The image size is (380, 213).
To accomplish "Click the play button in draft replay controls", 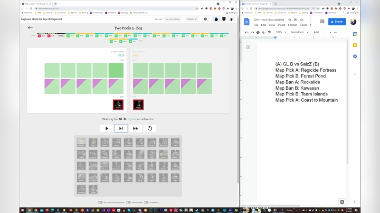I will (x=107, y=129).
